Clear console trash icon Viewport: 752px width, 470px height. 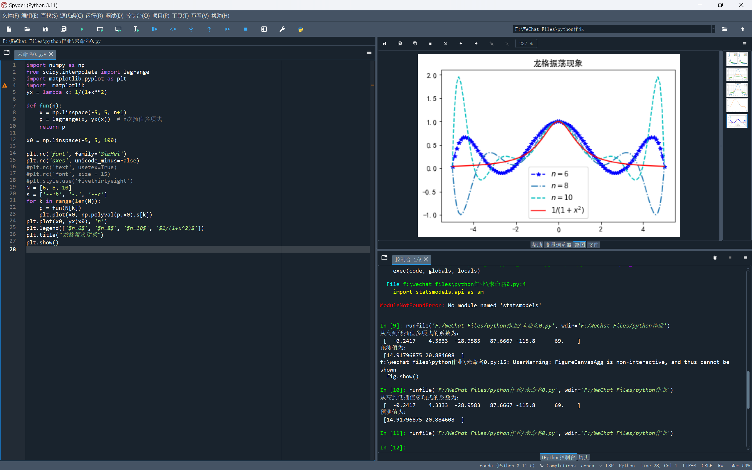click(715, 258)
